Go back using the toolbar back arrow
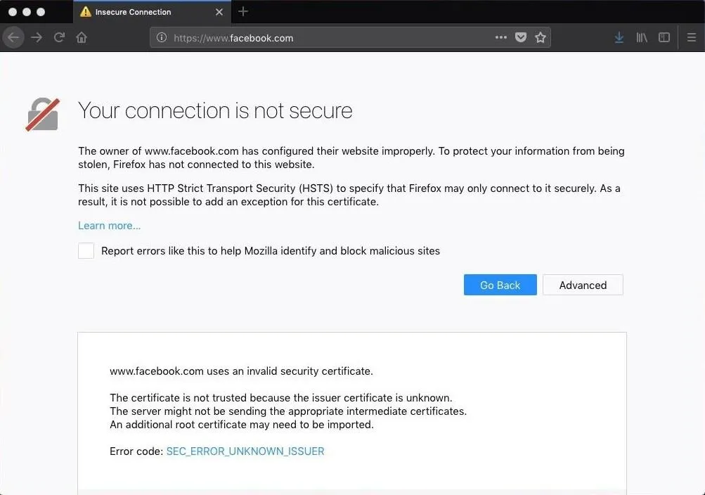The height and width of the screenshot is (495, 705). click(13, 37)
